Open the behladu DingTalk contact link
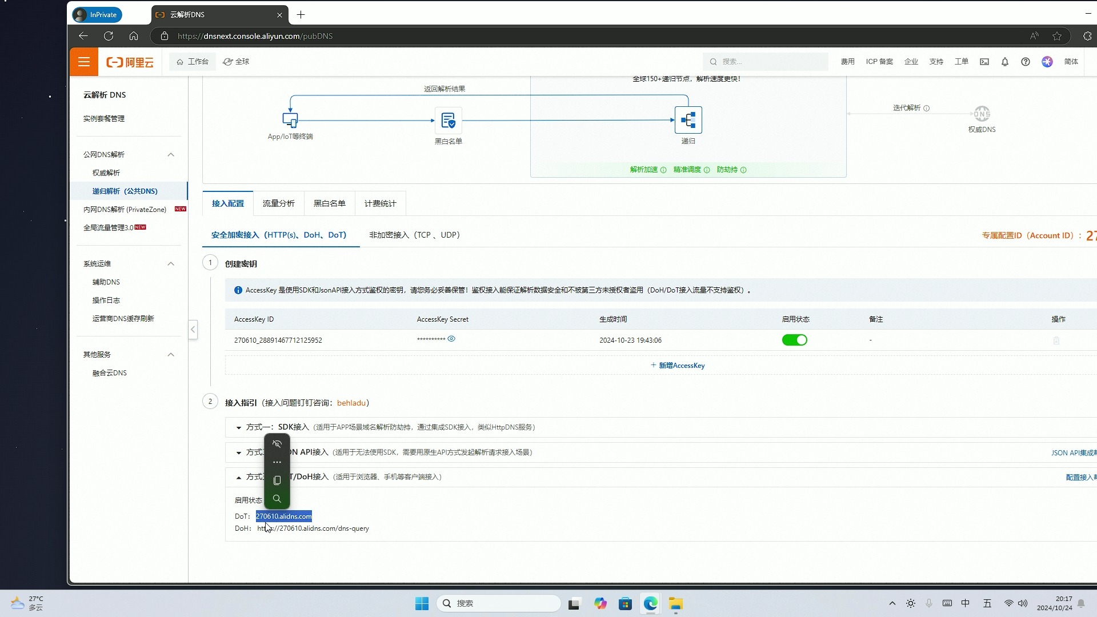 pyautogui.click(x=351, y=403)
